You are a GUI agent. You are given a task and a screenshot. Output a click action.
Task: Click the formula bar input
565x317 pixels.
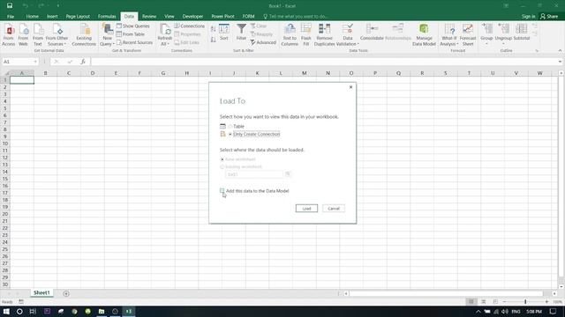pos(324,62)
